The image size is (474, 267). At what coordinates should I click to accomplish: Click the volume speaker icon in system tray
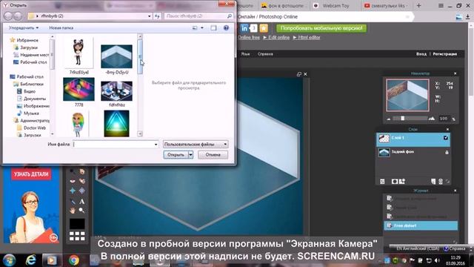[x=437, y=260]
